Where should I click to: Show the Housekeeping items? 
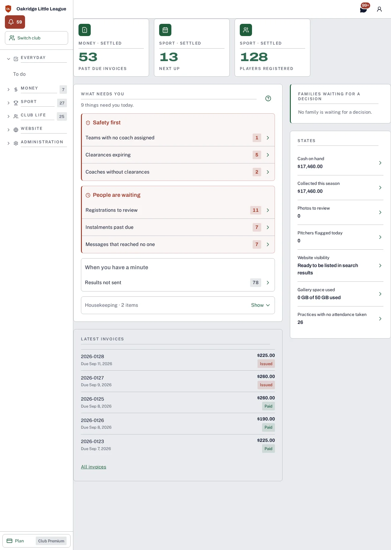260,305
